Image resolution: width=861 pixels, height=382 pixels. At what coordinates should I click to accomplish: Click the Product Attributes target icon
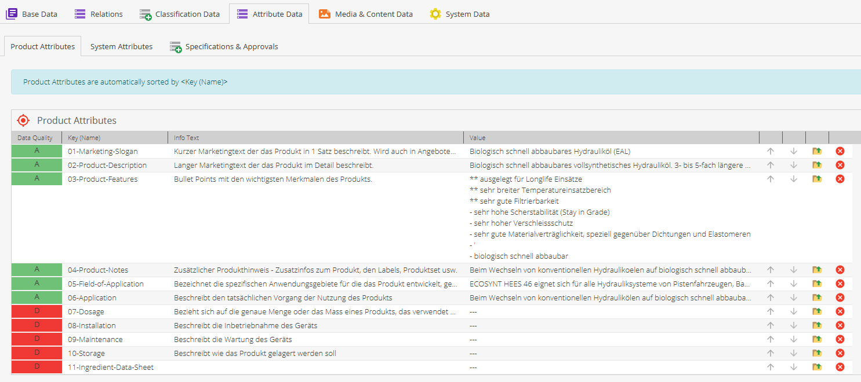click(x=23, y=120)
